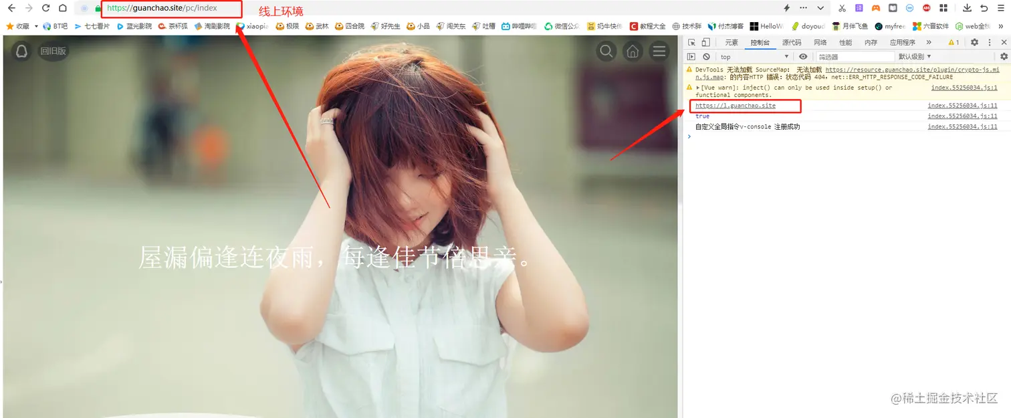Open the DevTools three-dot menu
Viewport: 1011px width, 418px height.
tap(990, 41)
